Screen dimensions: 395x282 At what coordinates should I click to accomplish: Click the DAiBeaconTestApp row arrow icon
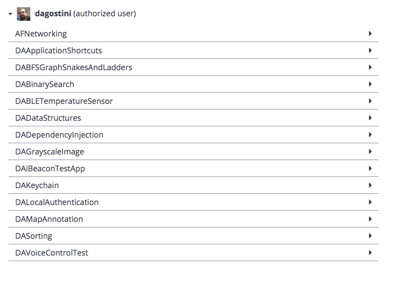tap(370, 169)
